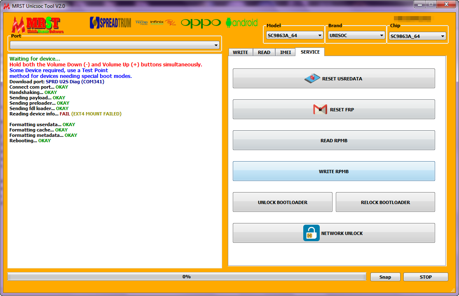Switch to the WRITE tab

[241, 52]
